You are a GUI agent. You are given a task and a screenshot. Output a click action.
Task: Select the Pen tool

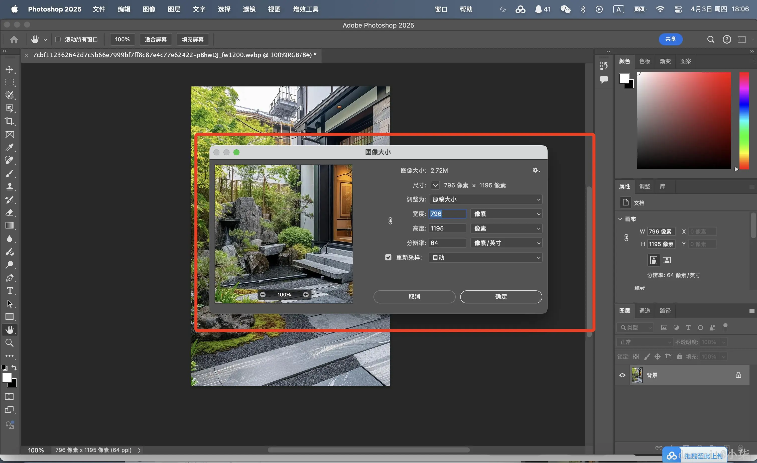pos(10,278)
